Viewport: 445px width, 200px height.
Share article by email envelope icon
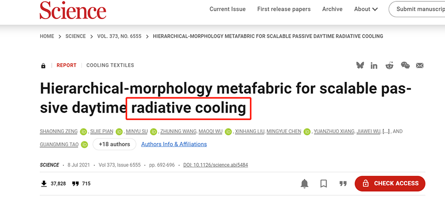(420, 66)
